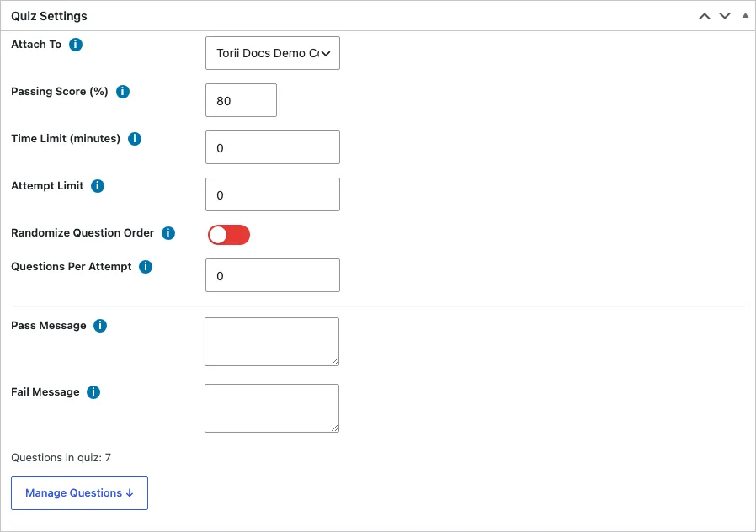This screenshot has height=532, width=756.
Task: Move Quiz Settings panel down
Action: click(x=725, y=16)
